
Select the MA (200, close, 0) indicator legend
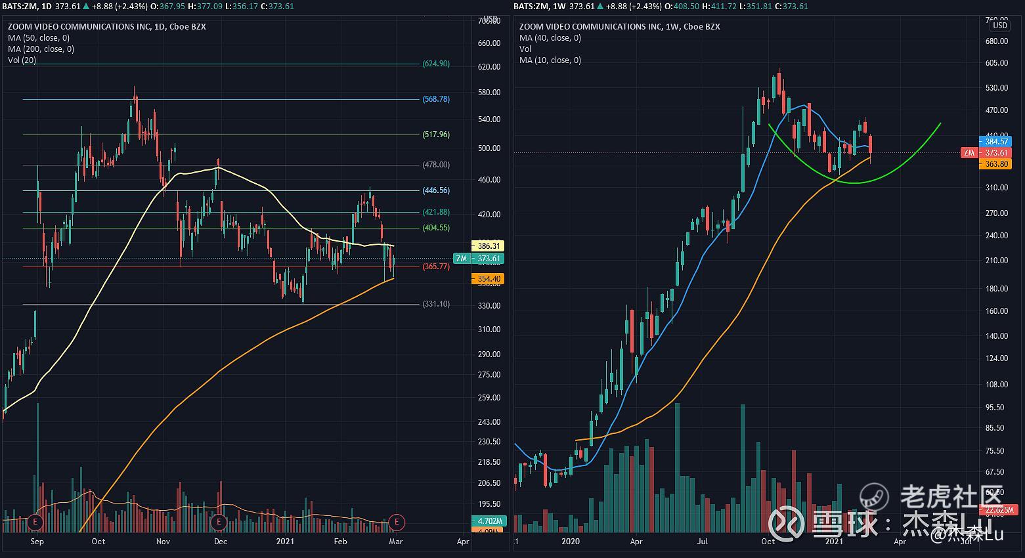click(x=41, y=49)
